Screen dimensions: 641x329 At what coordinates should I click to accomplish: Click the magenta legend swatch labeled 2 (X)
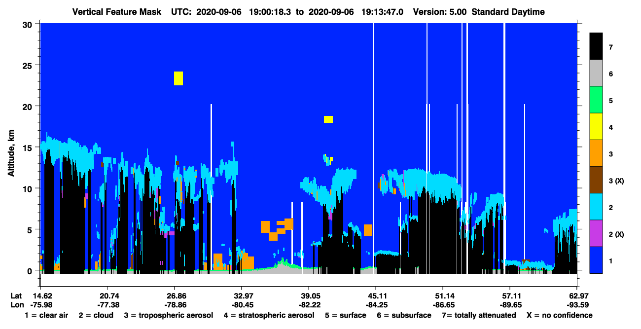click(596, 233)
